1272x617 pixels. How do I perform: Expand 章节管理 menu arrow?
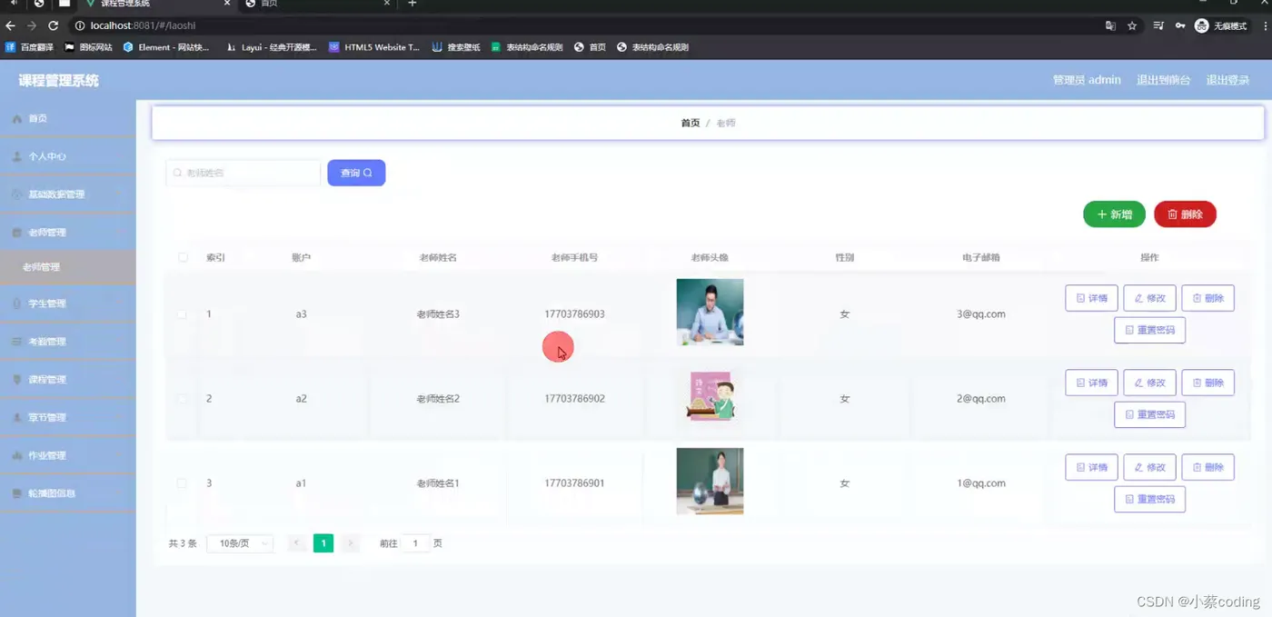[x=120, y=418]
